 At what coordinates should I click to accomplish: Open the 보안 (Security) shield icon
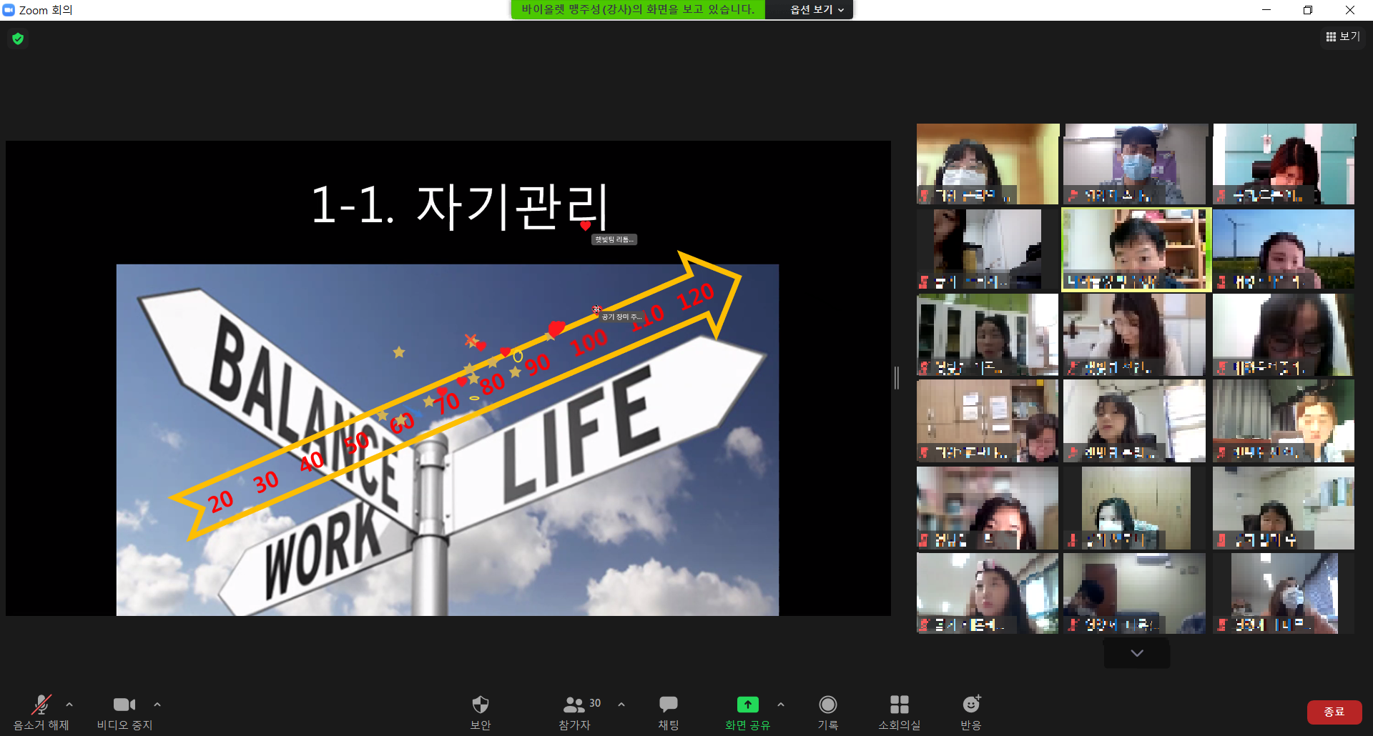[x=481, y=705]
